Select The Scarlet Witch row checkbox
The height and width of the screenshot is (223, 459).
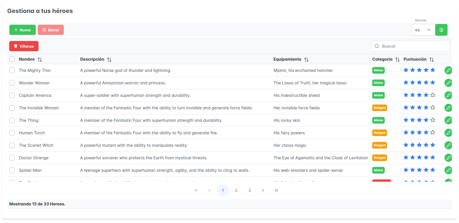[x=12, y=145]
